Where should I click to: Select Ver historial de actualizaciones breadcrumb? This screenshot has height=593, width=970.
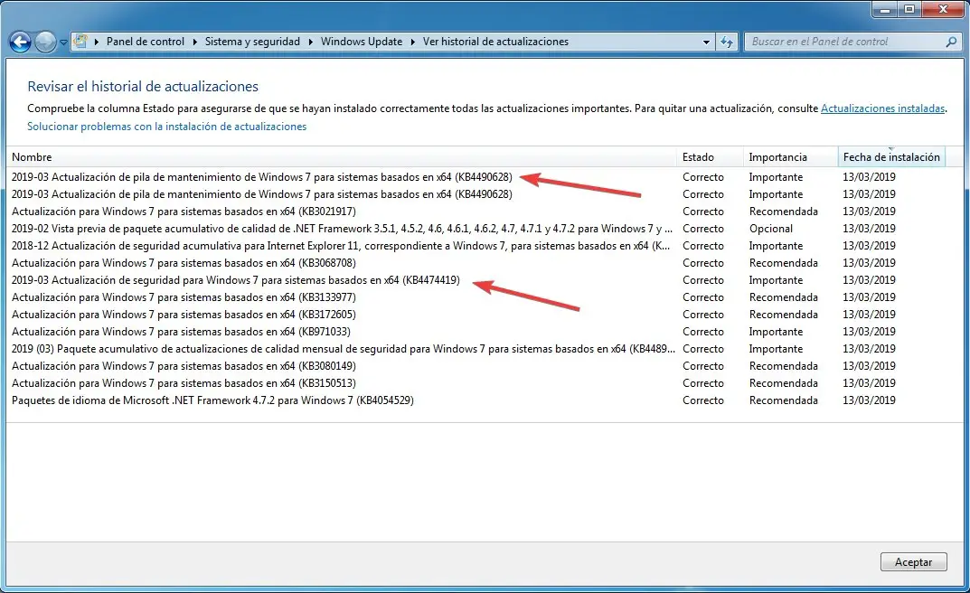click(495, 42)
